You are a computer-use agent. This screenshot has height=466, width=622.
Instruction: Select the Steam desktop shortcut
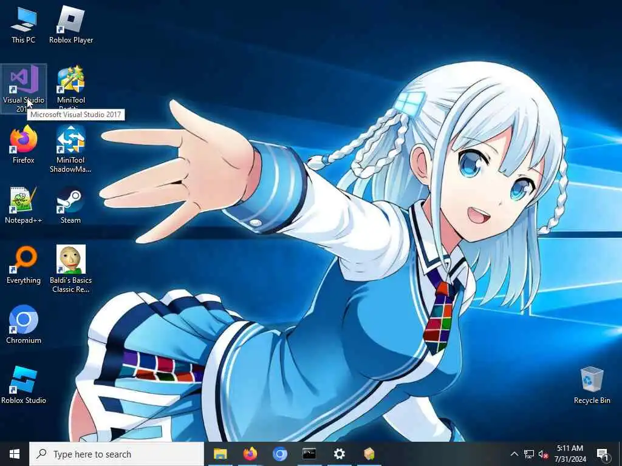tap(70, 205)
